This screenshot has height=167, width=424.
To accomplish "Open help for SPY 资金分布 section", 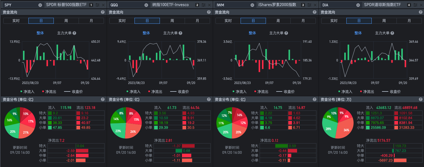I will tap(102, 99).
